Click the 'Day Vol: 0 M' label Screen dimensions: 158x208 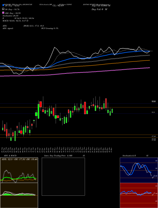(99, 9)
